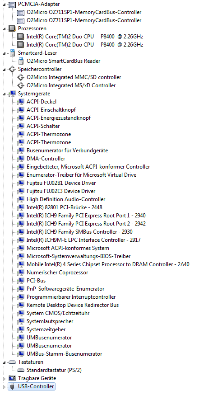Select Eingebetteter, Microsoft ACPI-konformer Controller
This screenshot has height=395, width=199.
pyautogui.click(x=88, y=167)
